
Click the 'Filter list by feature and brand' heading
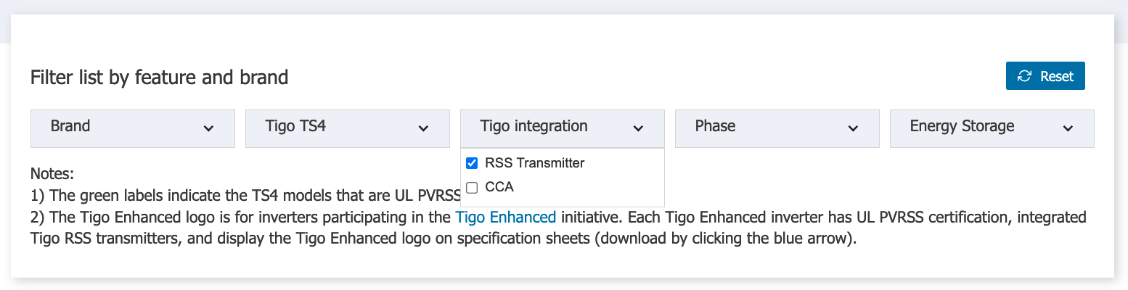(160, 77)
